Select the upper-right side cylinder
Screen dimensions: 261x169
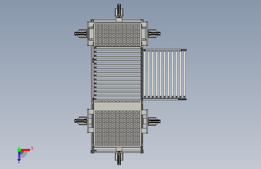(x=154, y=34)
